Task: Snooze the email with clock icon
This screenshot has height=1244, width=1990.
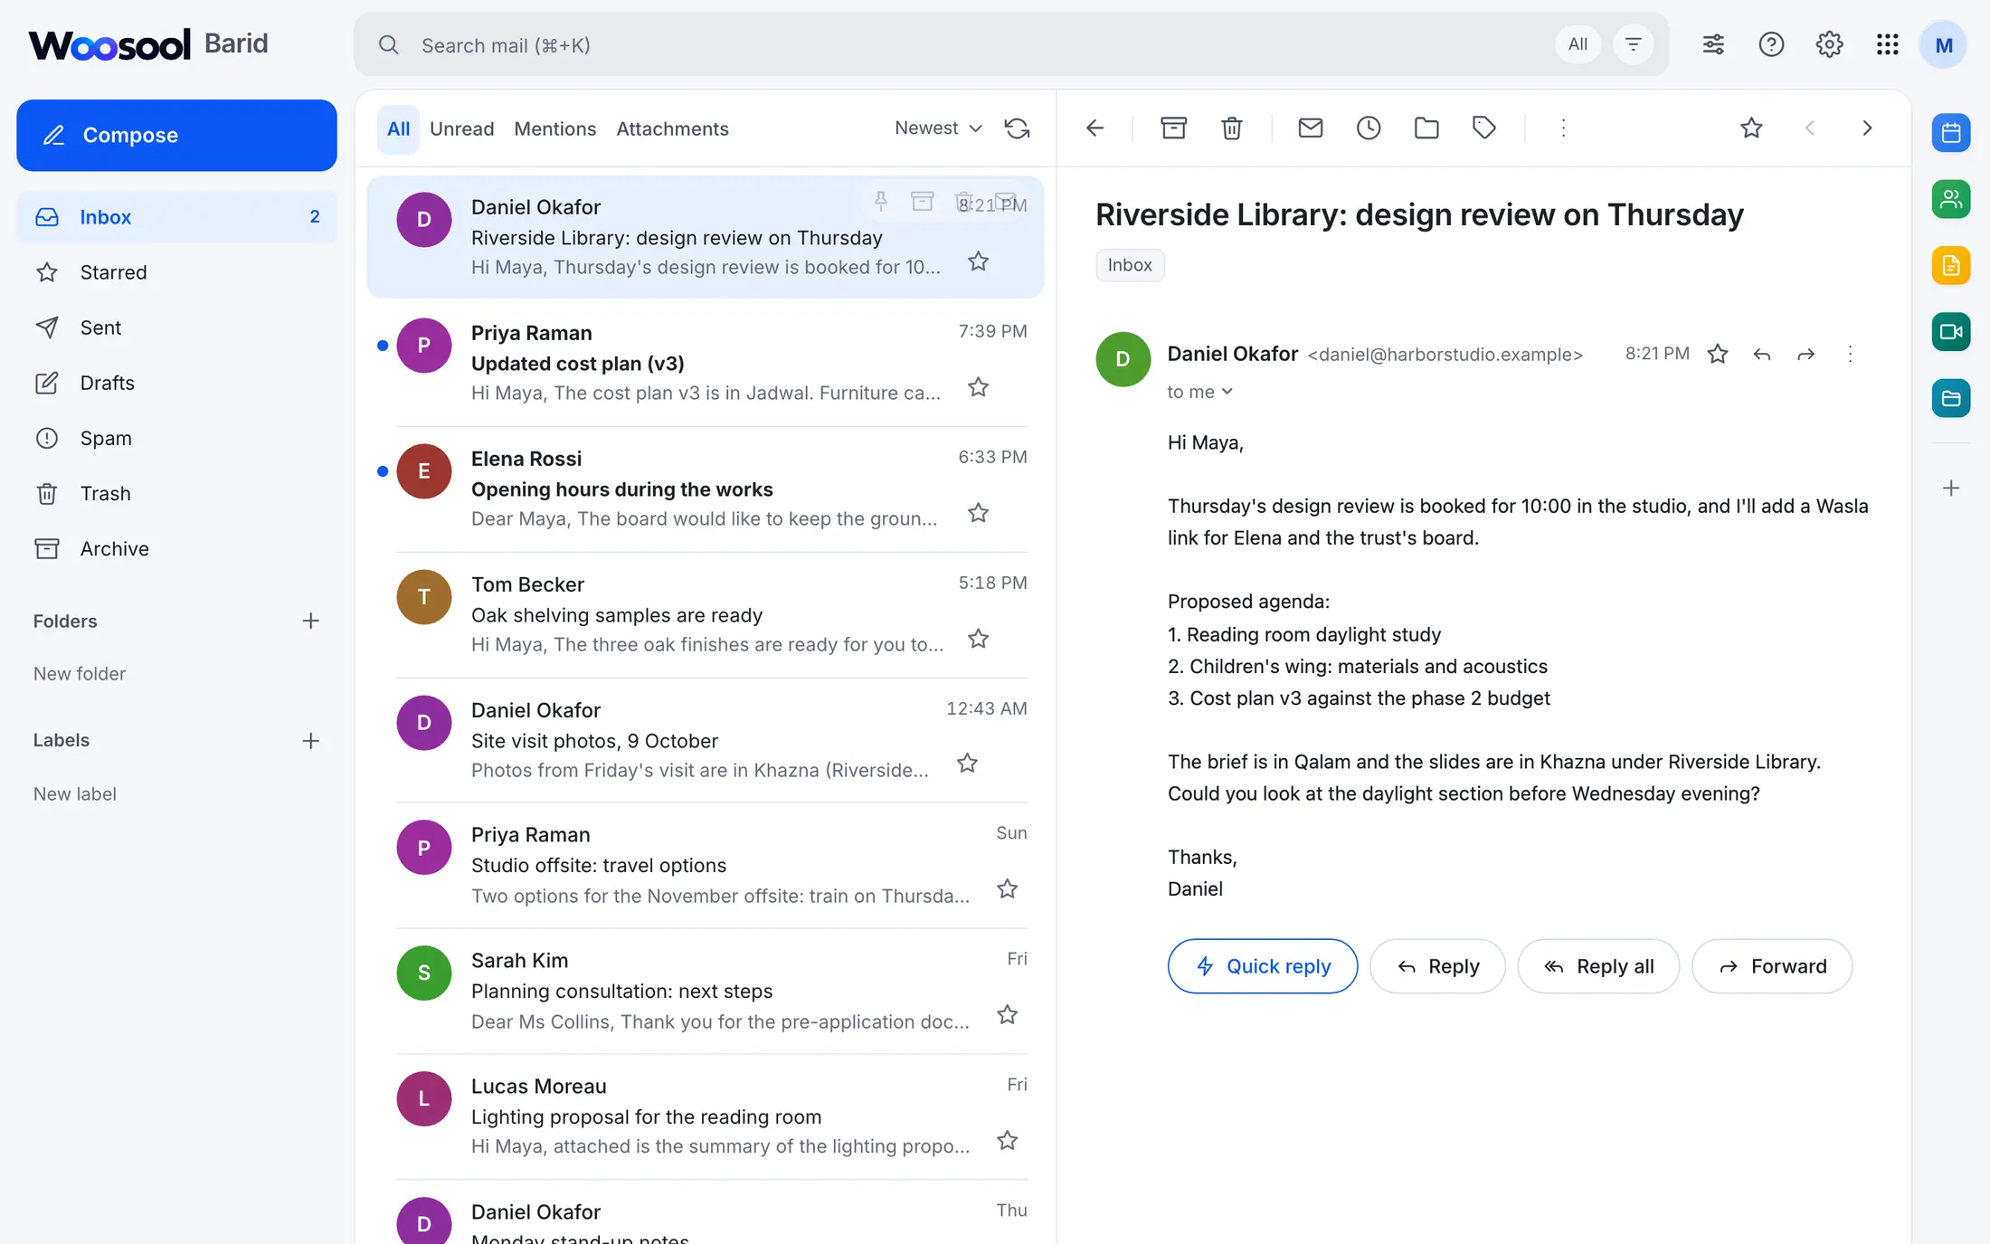Action: [x=1368, y=128]
